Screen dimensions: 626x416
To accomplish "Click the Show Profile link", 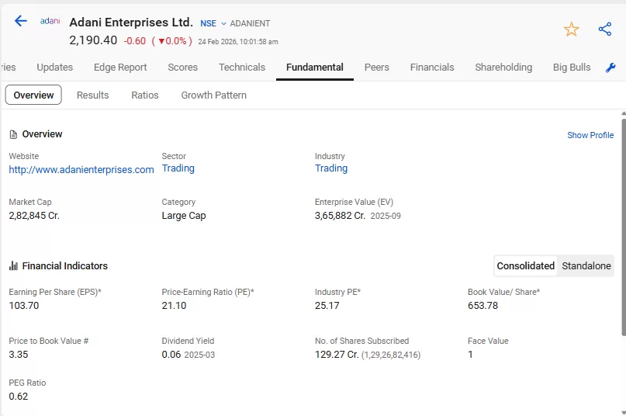I will click(x=590, y=135).
